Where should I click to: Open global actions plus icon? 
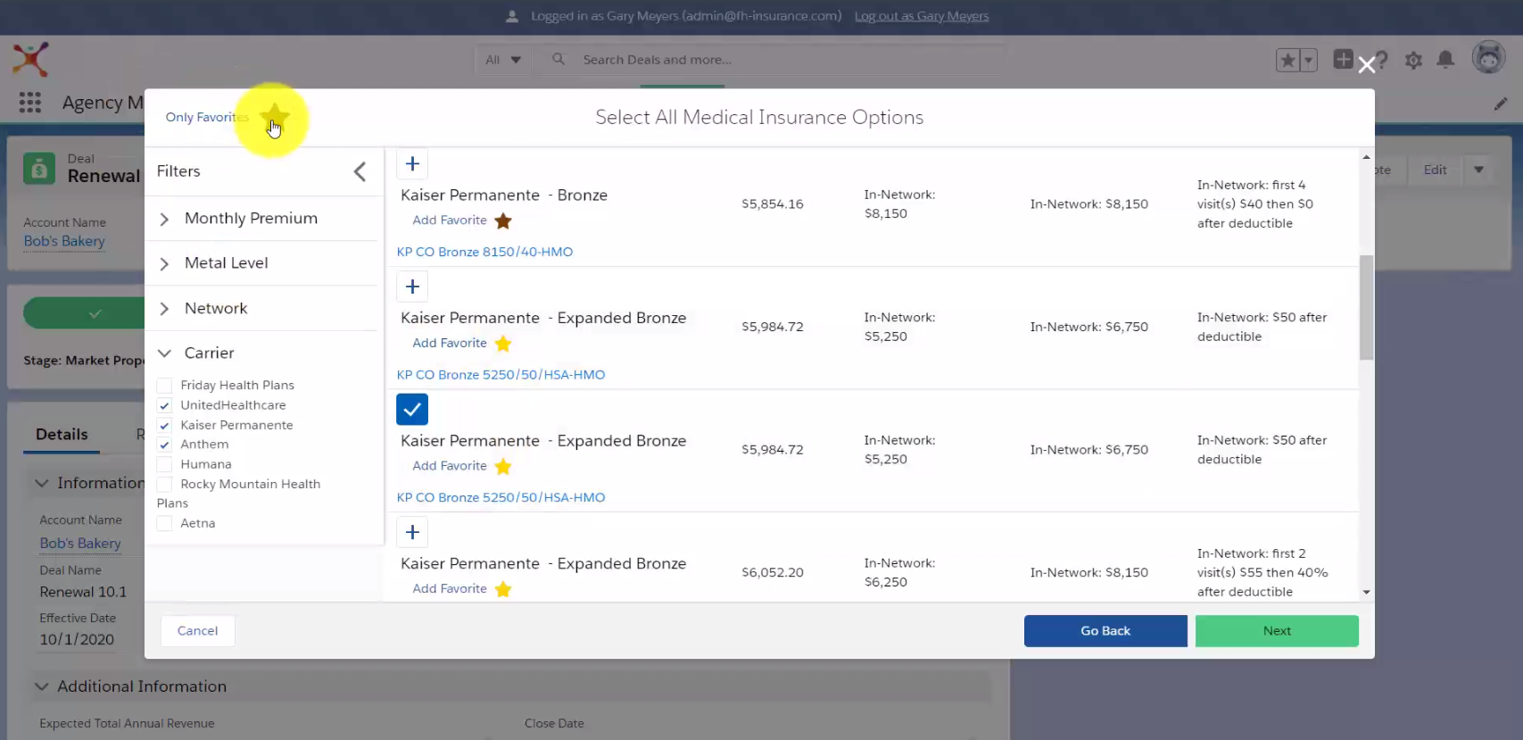1343,60
